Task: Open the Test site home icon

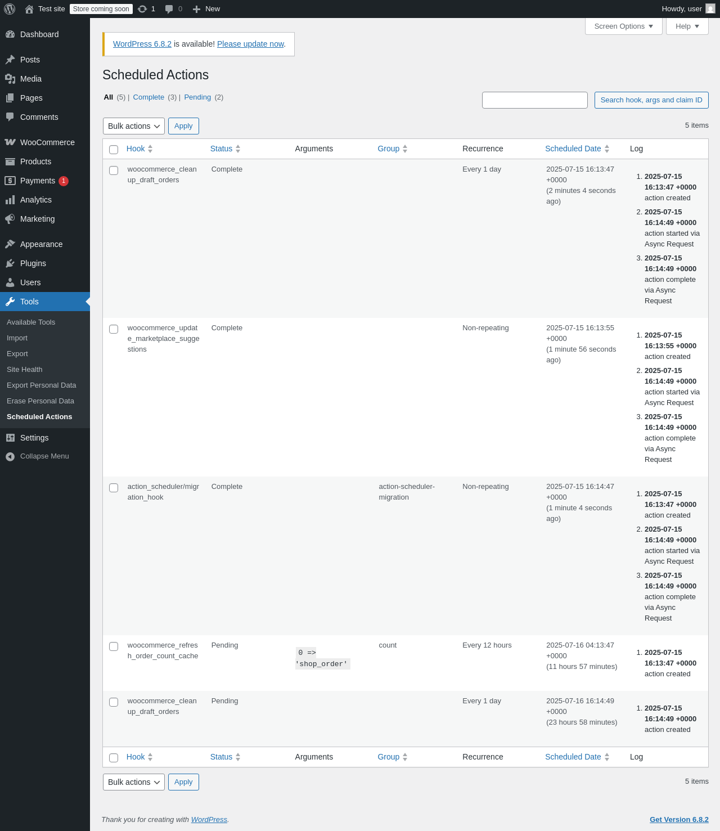Action: [29, 9]
